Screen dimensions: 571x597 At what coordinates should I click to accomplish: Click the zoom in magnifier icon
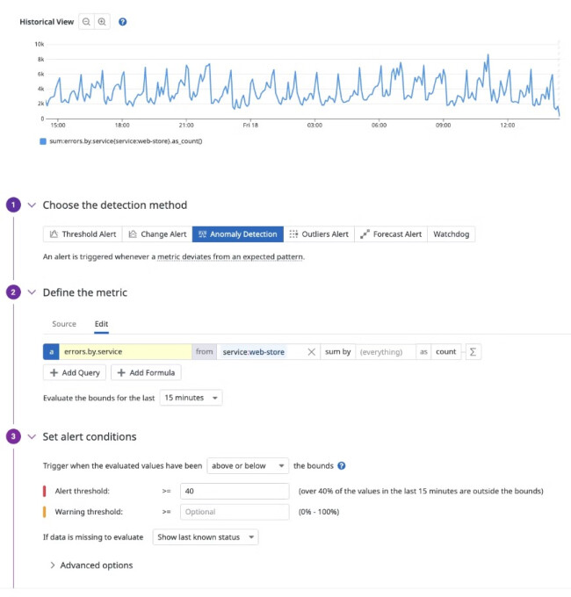(x=102, y=22)
